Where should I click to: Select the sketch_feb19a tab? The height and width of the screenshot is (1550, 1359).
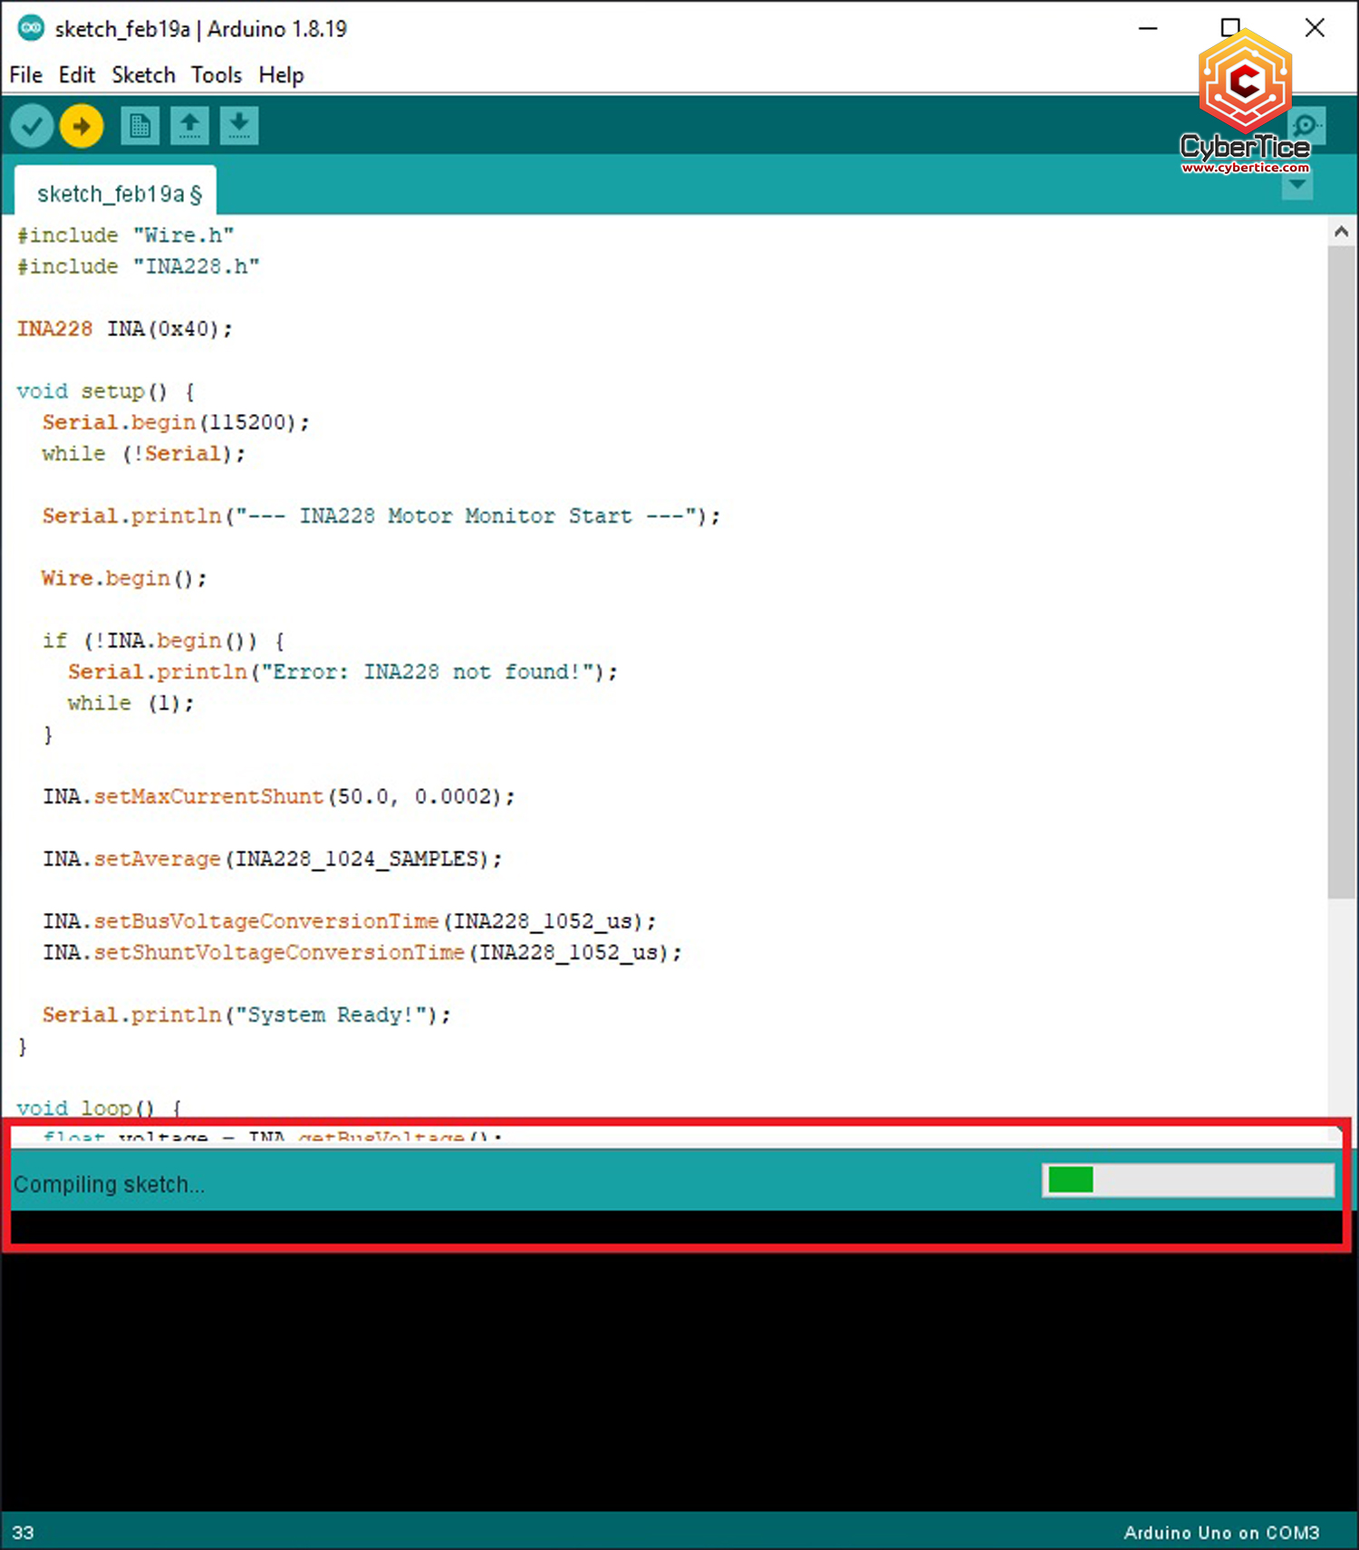pyautogui.click(x=116, y=193)
